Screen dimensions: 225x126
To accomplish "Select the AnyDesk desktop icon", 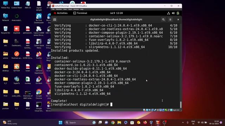I will [x=17, y=30].
